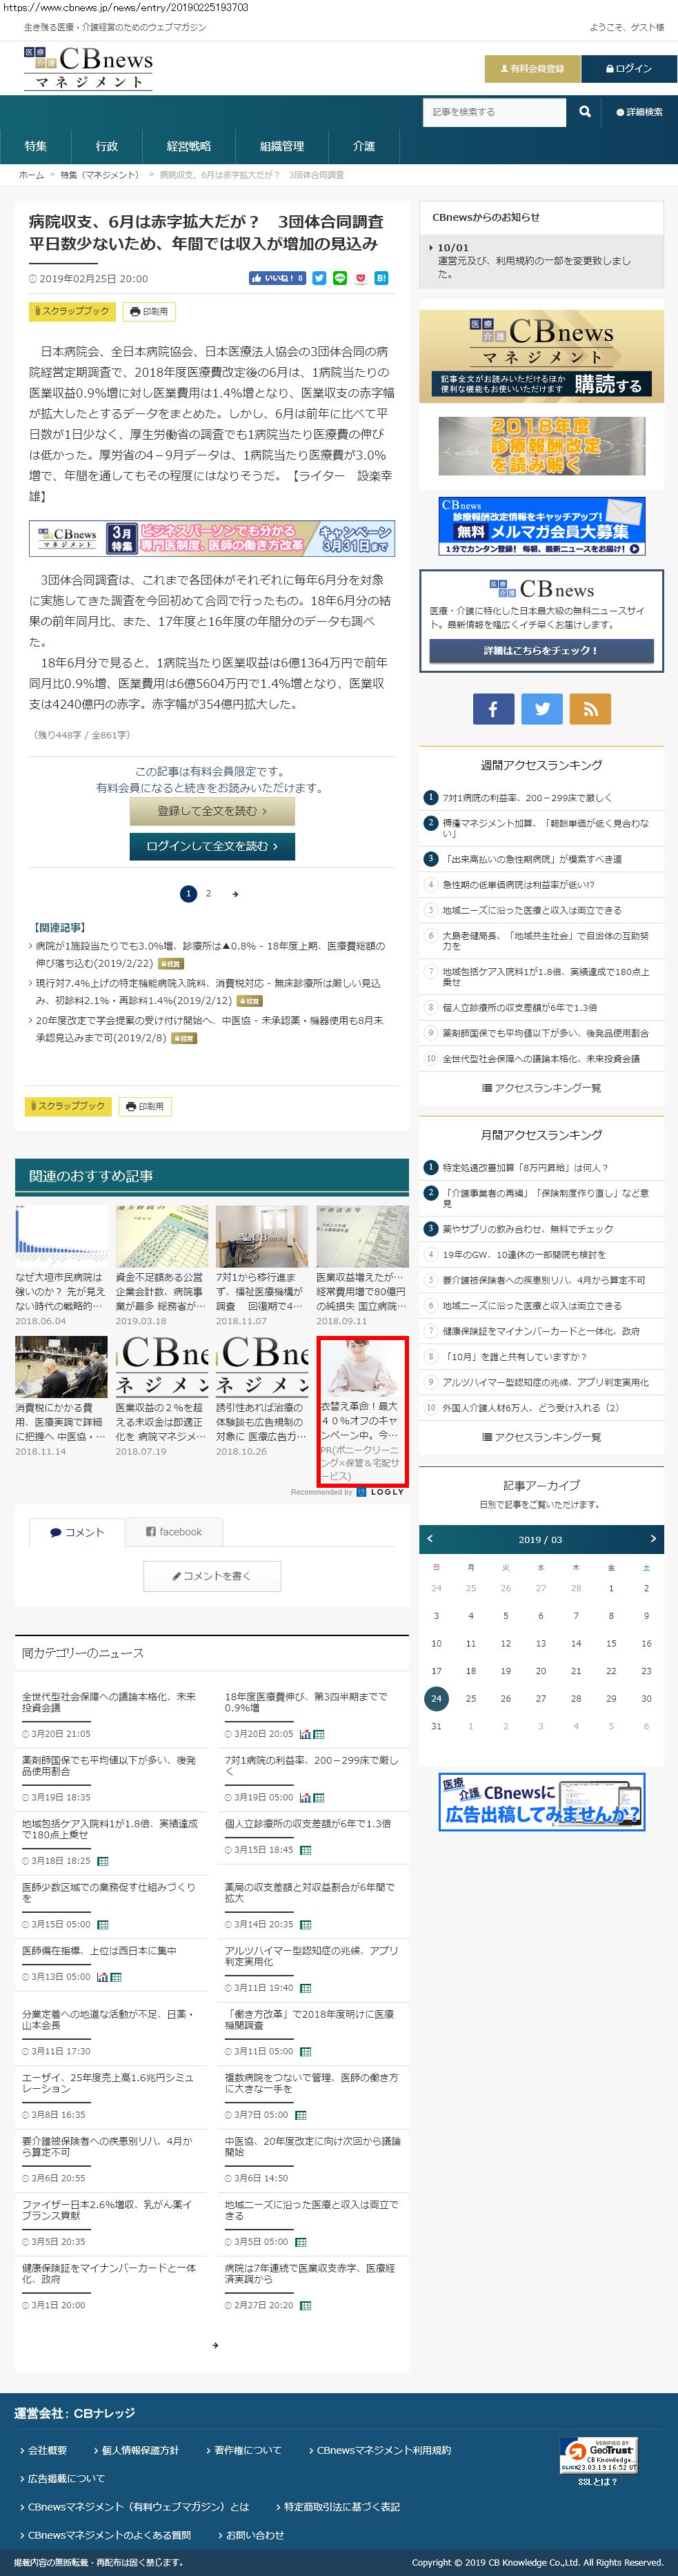Image resolution: width=678 pixels, height=2576 pixels.
Task: Open monthly アクセスランキング一覧 link
Action: pos(541,1437)
